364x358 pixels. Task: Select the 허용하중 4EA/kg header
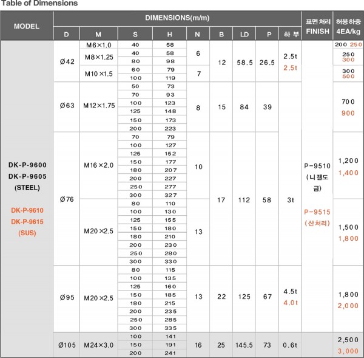(x=348, y=26)
